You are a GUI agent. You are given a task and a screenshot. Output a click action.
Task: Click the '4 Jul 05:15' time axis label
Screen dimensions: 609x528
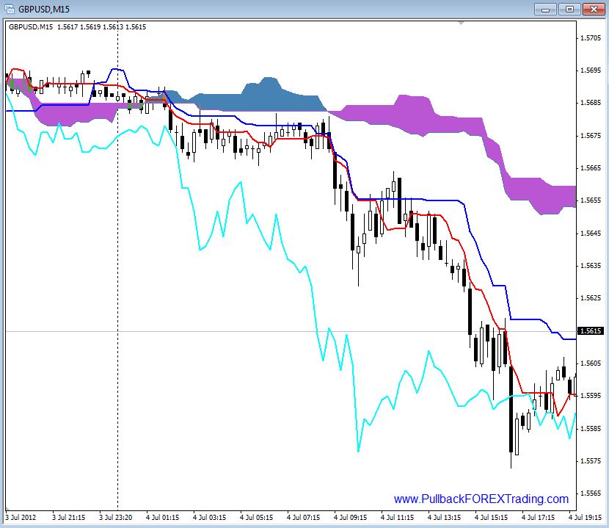click(256, 518)
